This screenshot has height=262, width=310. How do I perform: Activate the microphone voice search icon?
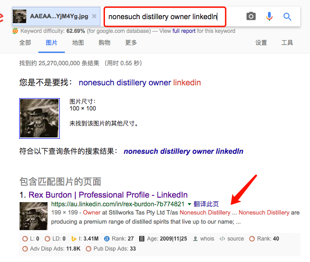[x=269, y=16]
